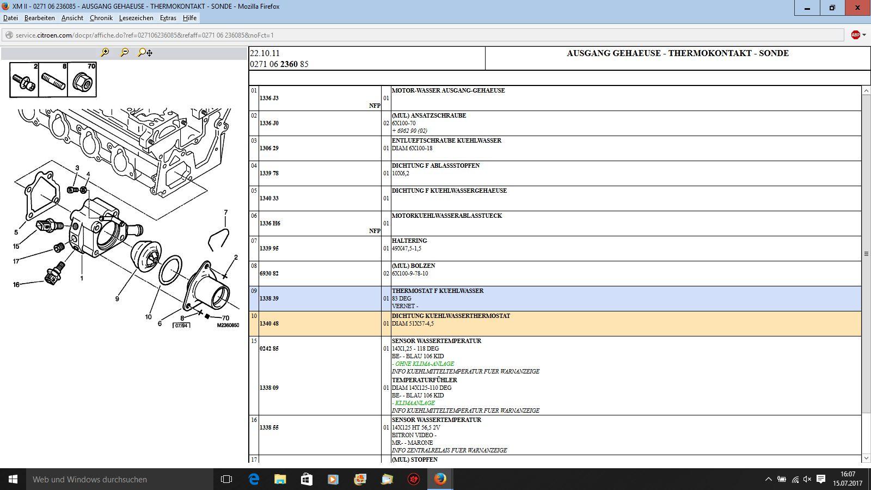This screenshot has height=490, width=871.
Task: Click HALTERING description text
Action: (409, 241)
